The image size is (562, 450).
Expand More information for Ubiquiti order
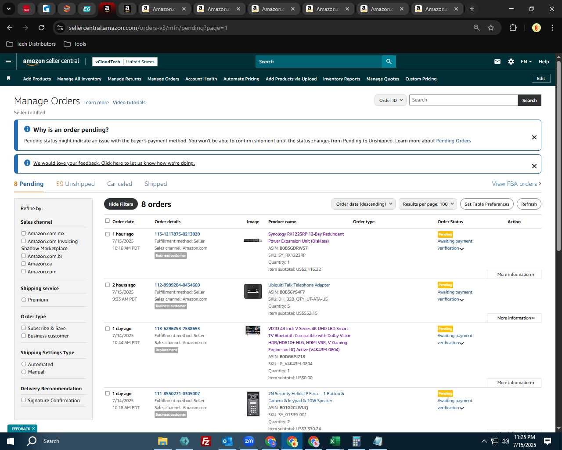tap(514, 318)
